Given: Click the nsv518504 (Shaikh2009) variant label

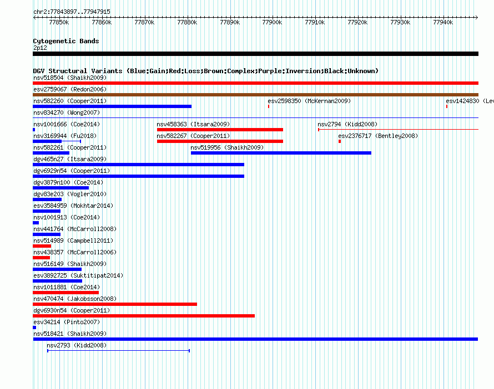Looking at the screenshot, I should tap(70, 78).
